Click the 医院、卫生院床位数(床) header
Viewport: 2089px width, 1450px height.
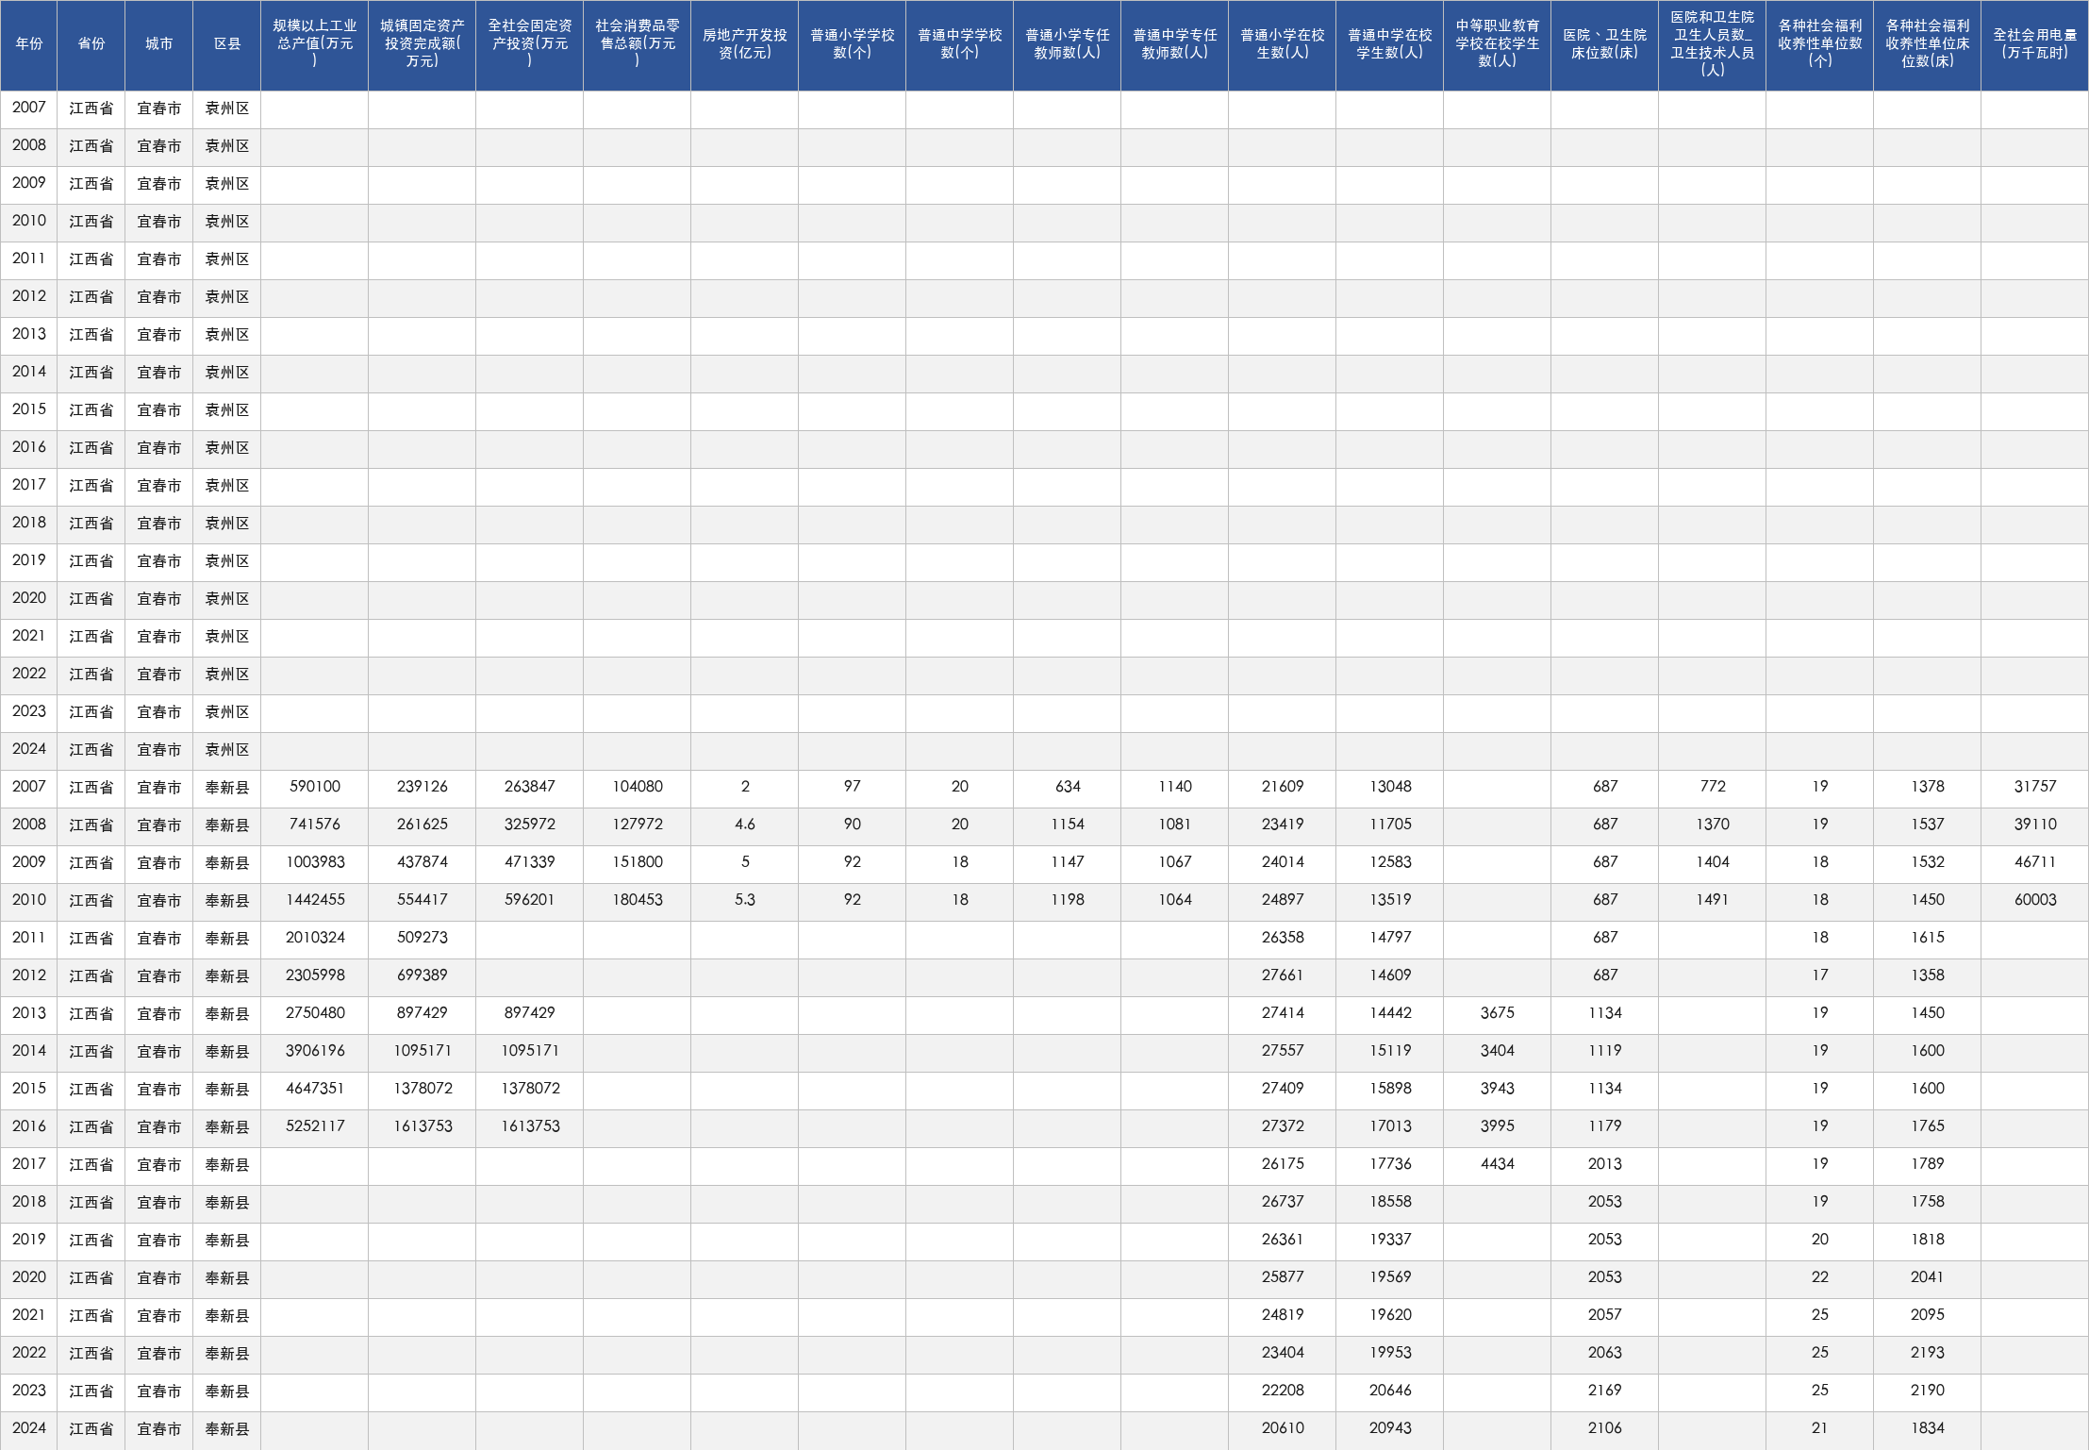[1605, 44]
